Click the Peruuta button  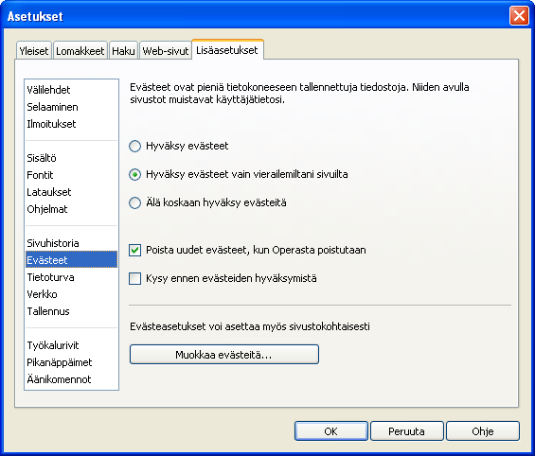(407, 431)
